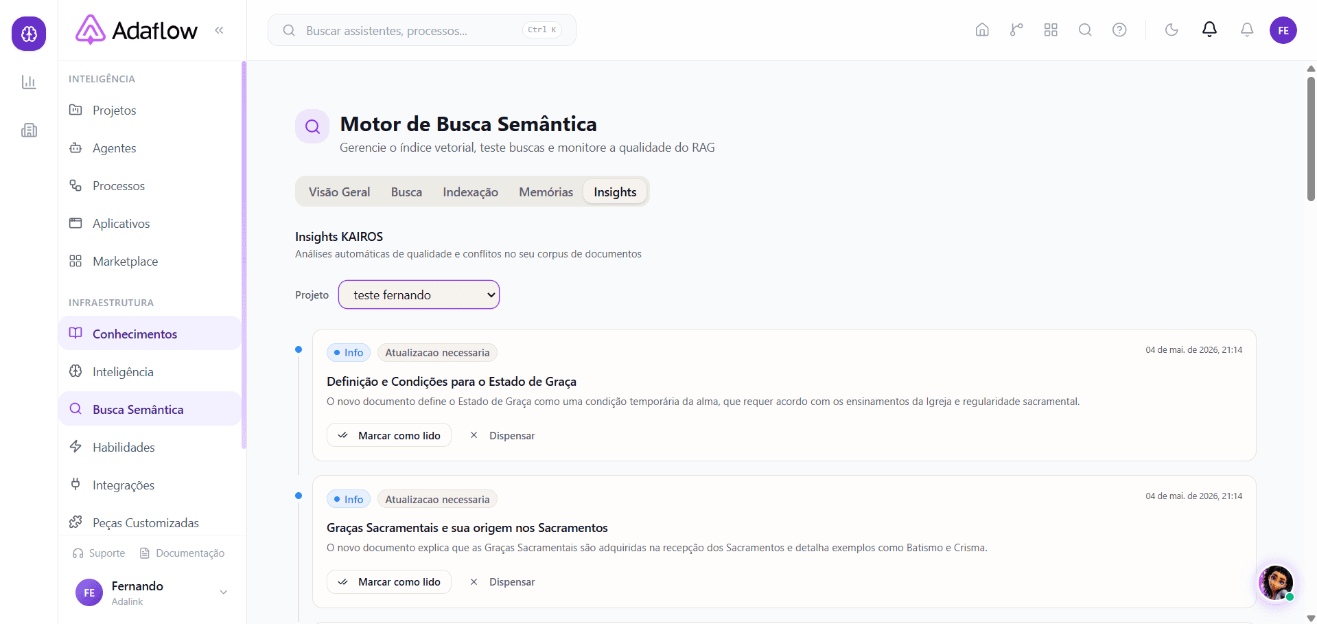
Task: Go to home via house icon
Action: click(x=982, y=30)
